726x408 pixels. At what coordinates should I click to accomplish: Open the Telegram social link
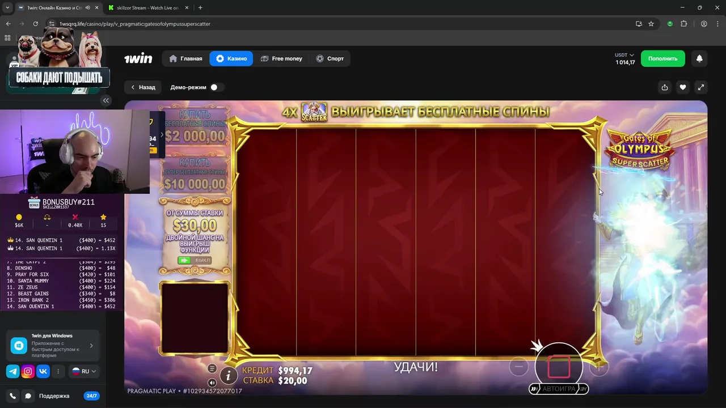12,371
